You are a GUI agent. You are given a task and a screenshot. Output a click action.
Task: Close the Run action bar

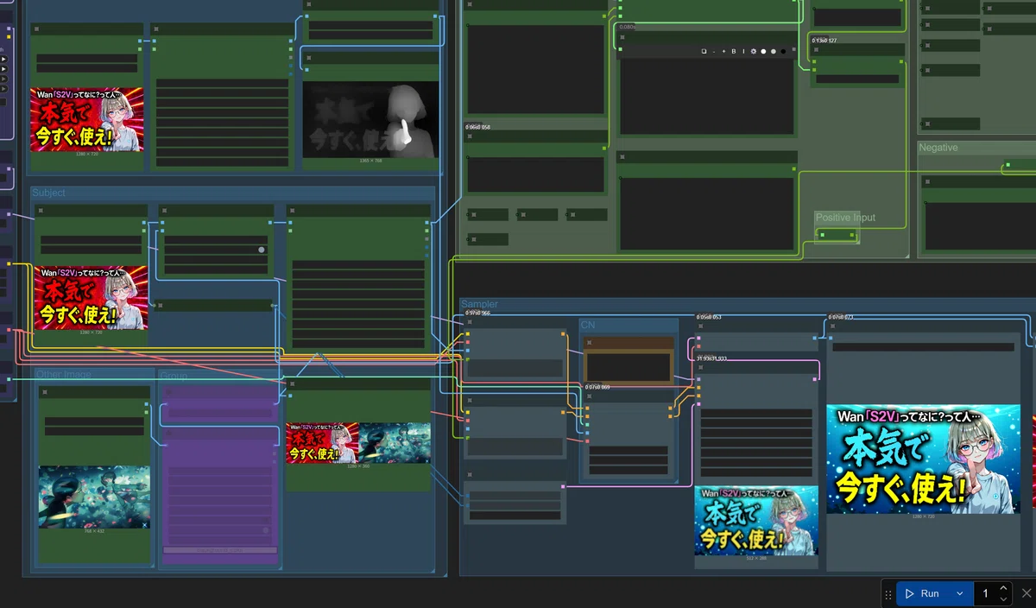coord(1026,593)
